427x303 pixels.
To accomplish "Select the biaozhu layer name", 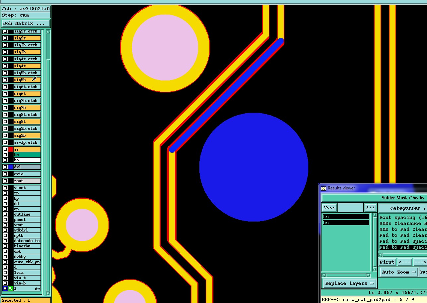I will [x=27, y=246].
